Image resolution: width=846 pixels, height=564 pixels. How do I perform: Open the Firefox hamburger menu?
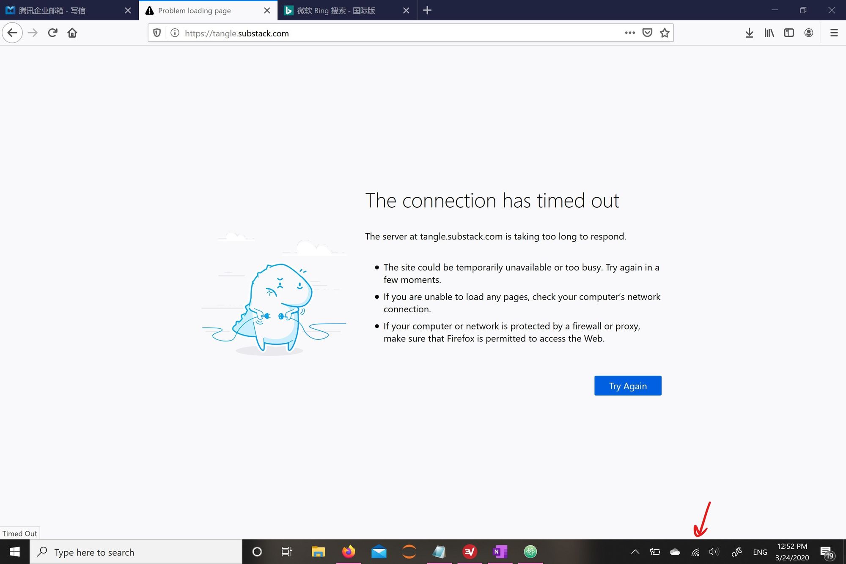(834, 33)
